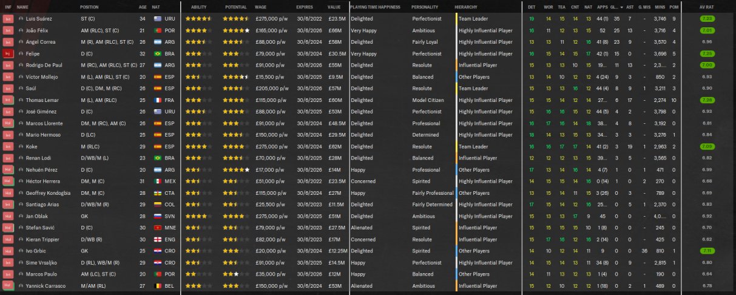Image resolution: width=736 pixels, height=295 pixels.
Task: Sort by MINS column header
Action: point(660,7)
